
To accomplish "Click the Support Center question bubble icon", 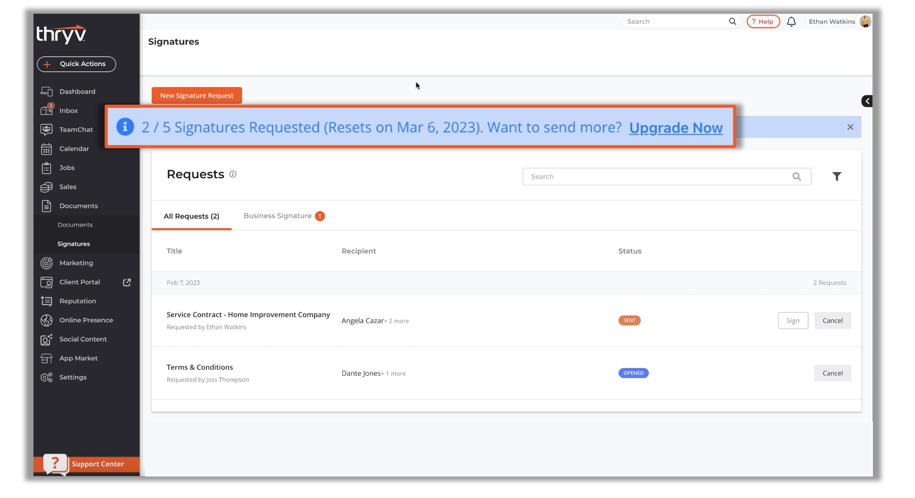I will 56,464.
